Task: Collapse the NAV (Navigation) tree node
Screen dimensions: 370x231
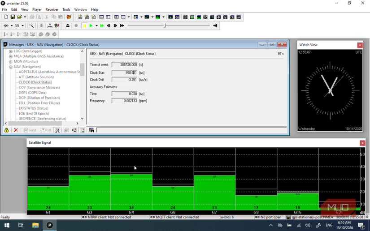Action: pyautogui.click(x=11, y=67)
